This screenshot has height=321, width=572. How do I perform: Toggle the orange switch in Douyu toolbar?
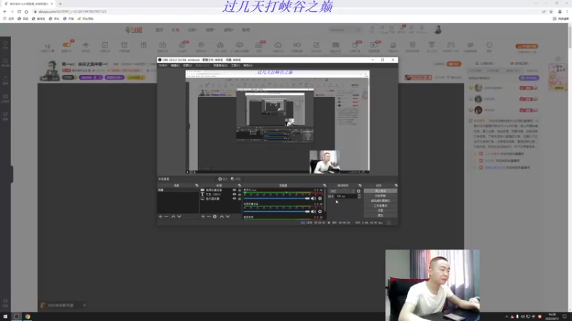[x=66, y=45]
